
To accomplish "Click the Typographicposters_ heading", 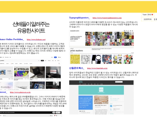I will pyautogui.click(x=79, y=18).
